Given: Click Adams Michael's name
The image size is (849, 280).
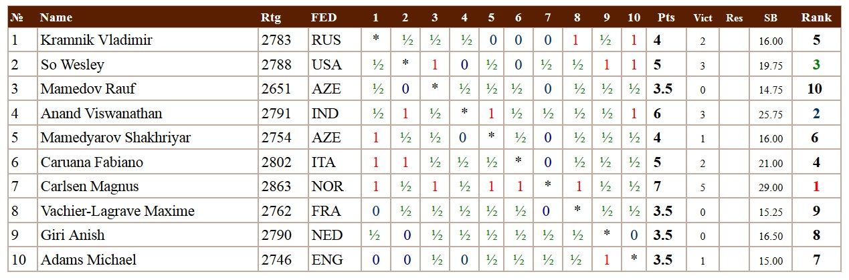Looking at the screenshot, I should [x=88, y=260].
